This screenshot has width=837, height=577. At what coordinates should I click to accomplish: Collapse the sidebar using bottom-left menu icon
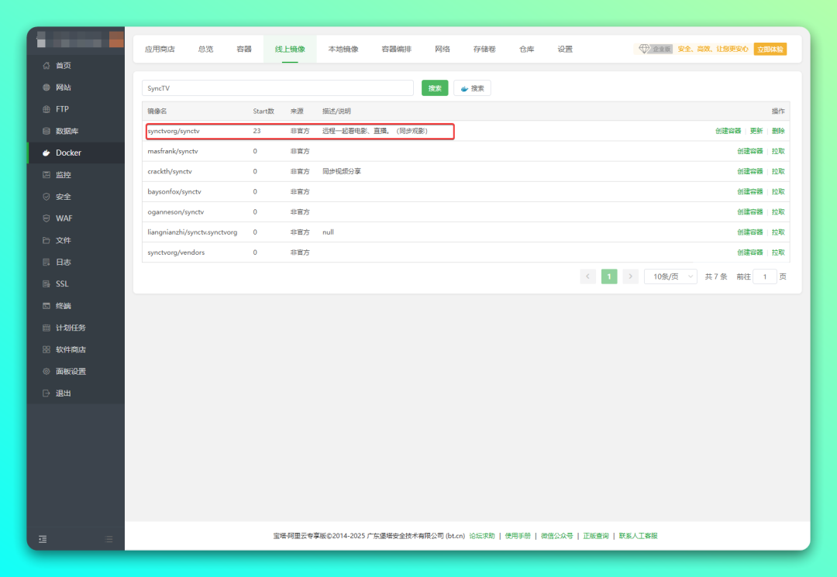[x=43, y=539]
